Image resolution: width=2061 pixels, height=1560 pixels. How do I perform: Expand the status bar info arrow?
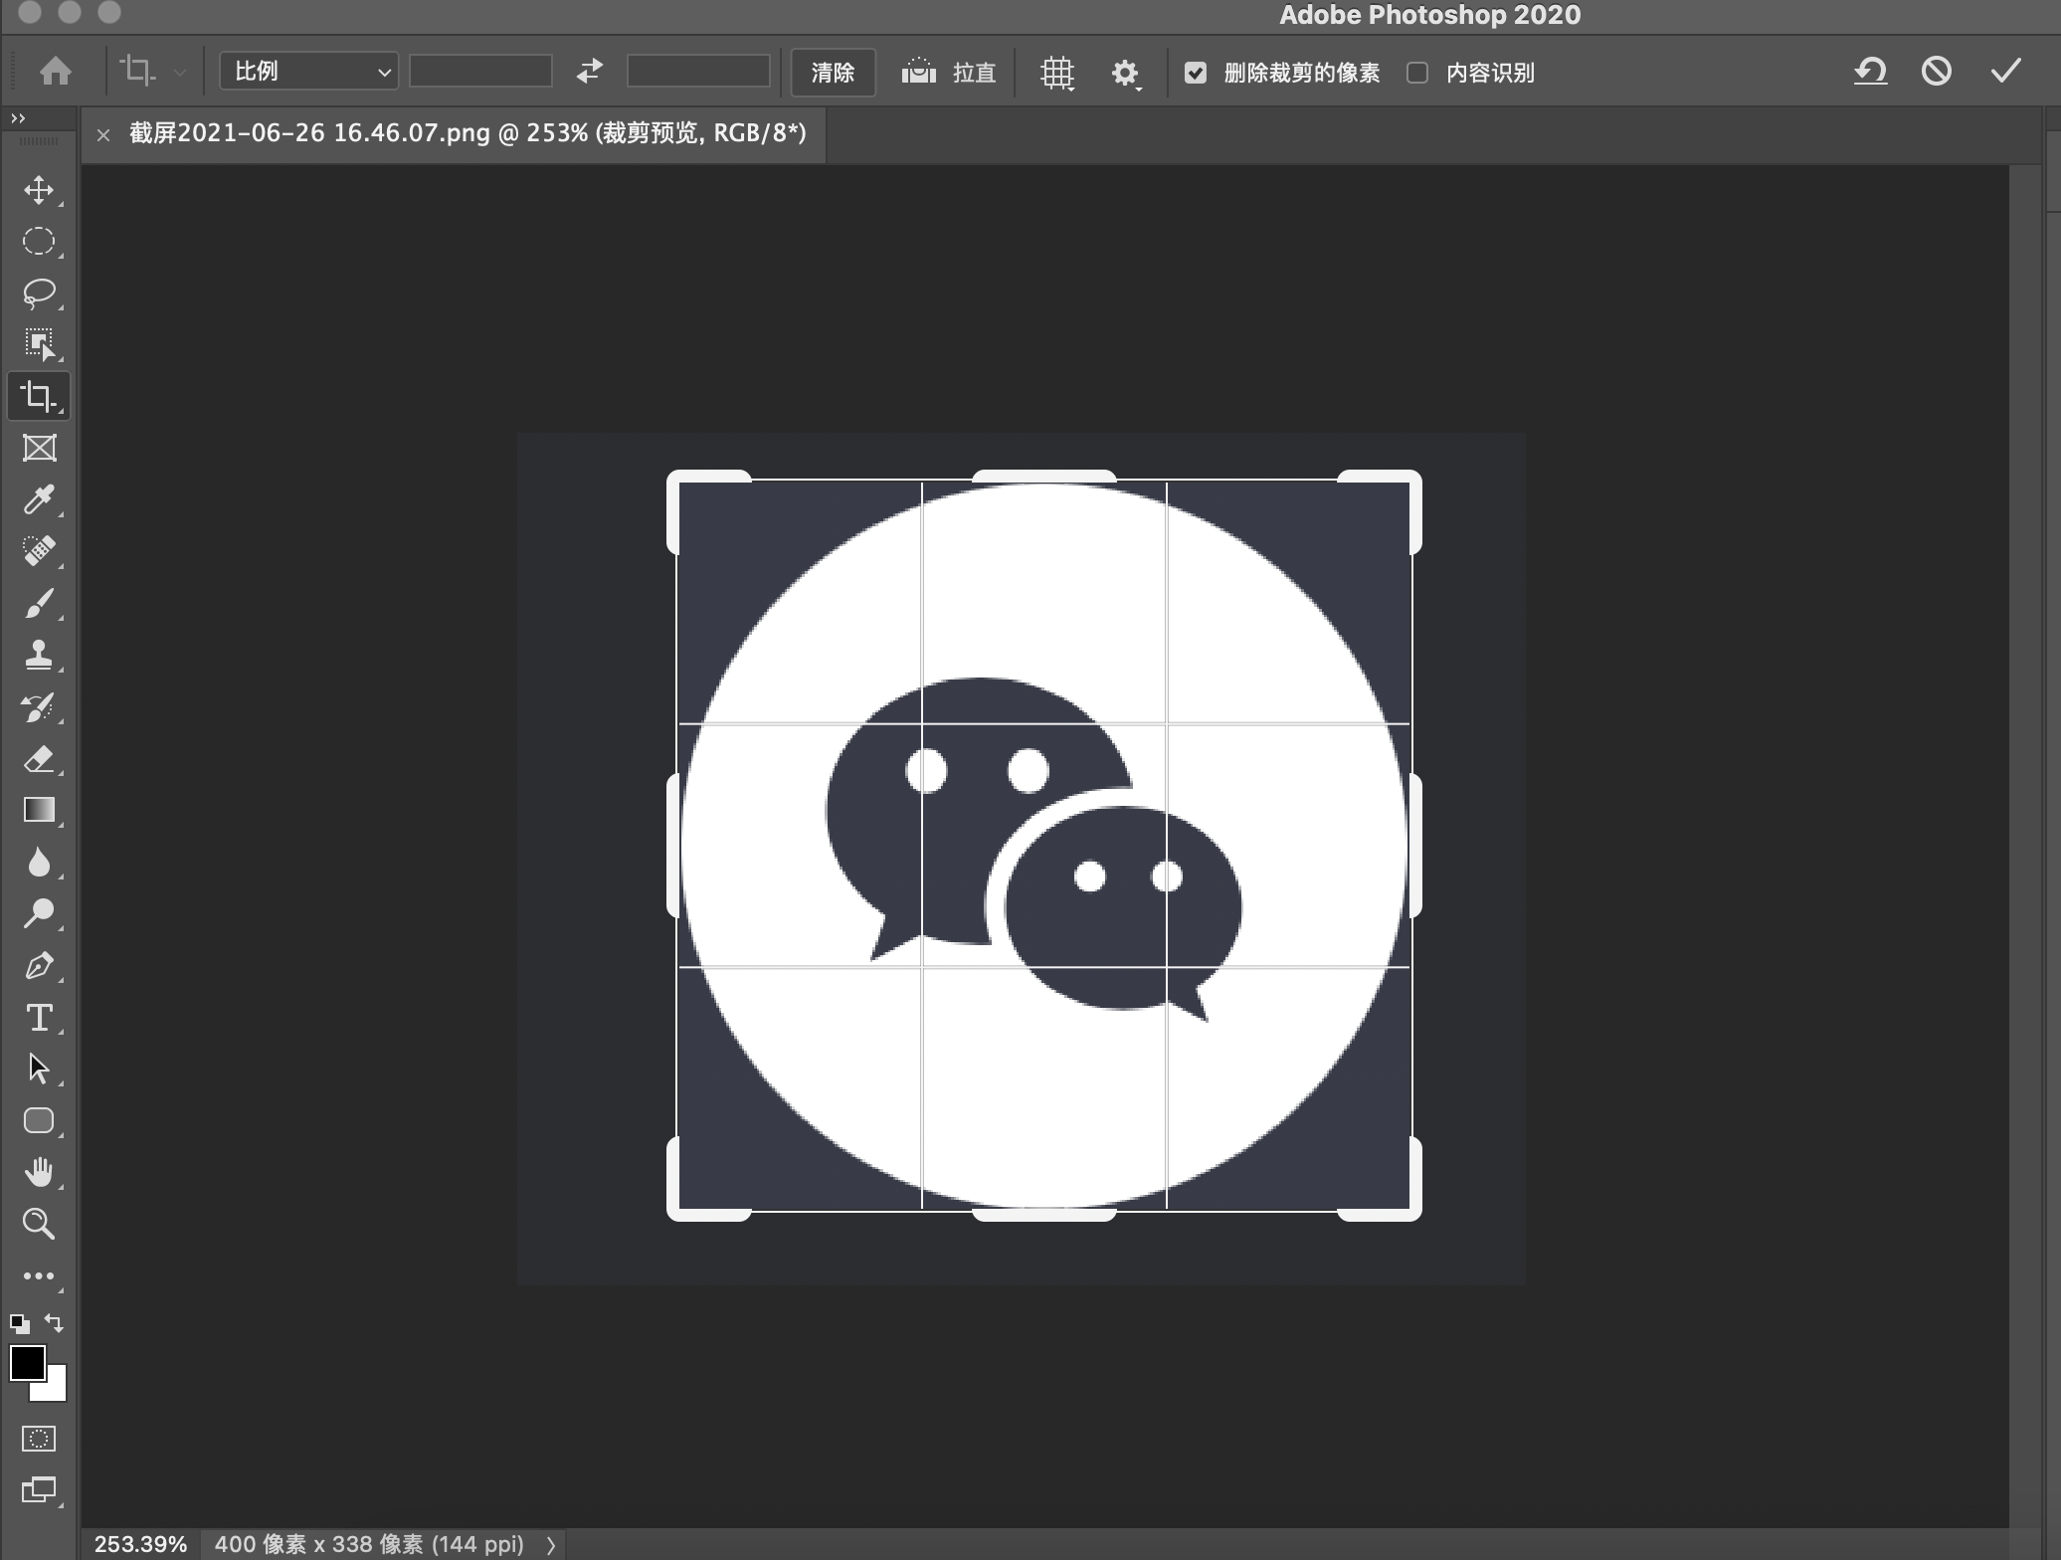click(550, 1544)
